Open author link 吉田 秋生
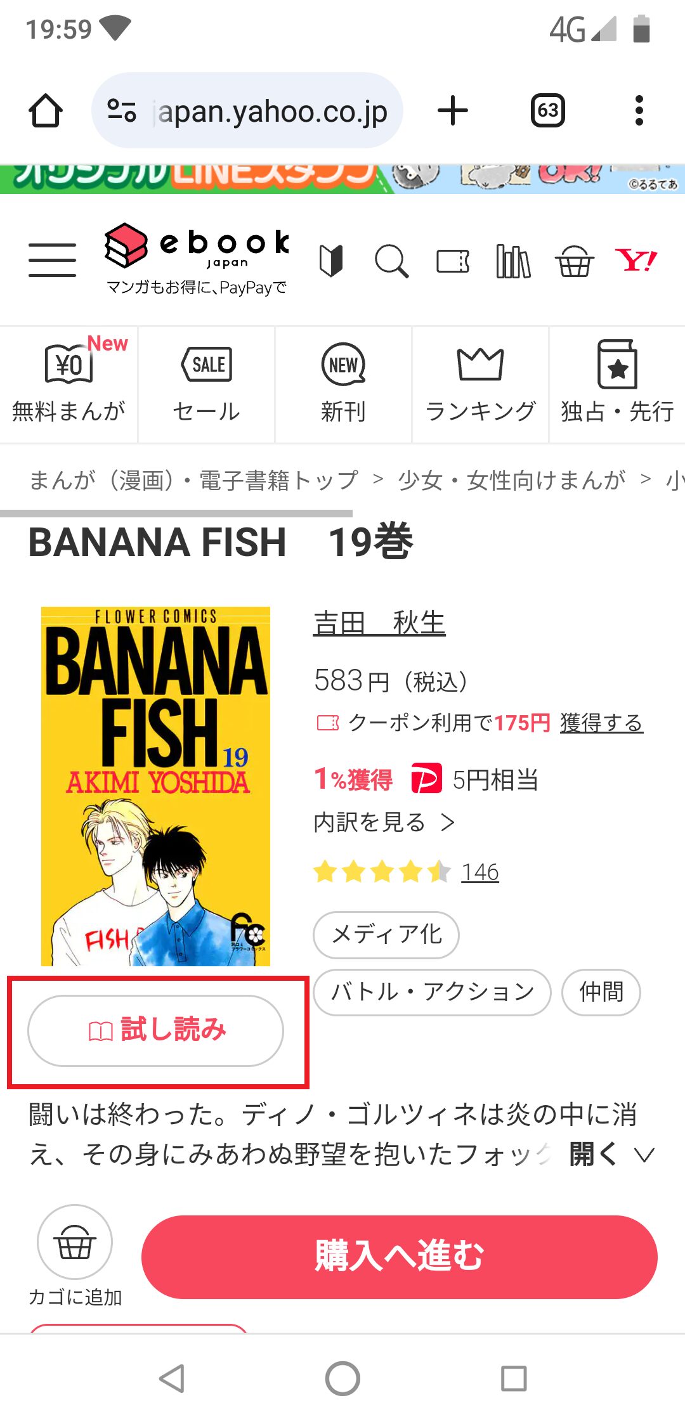This screenshot has width=685, height=1424. click(x=379, y=623)
